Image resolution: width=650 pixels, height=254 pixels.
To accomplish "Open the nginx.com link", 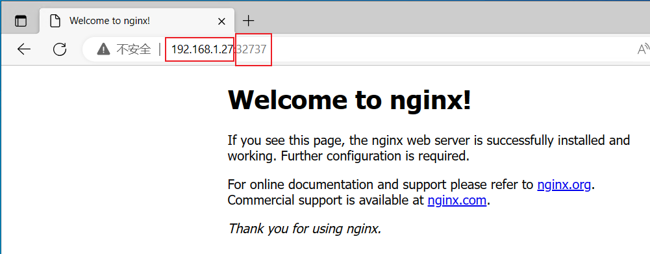I will coord(457,201).
